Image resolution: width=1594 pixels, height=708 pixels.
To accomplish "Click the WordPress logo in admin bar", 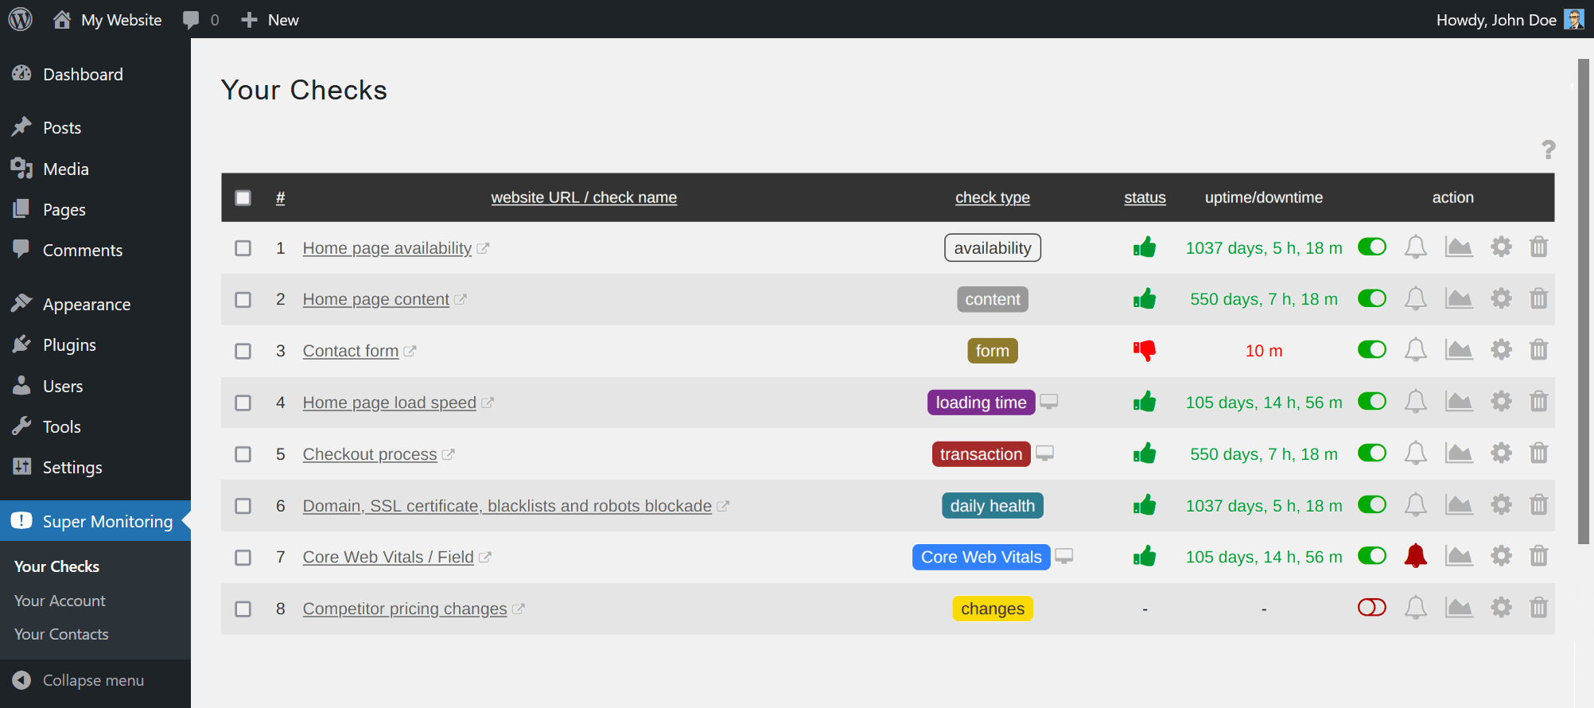I will (21, 19).
